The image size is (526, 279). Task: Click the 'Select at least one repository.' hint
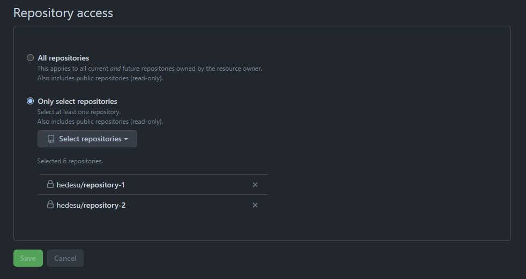79,112
